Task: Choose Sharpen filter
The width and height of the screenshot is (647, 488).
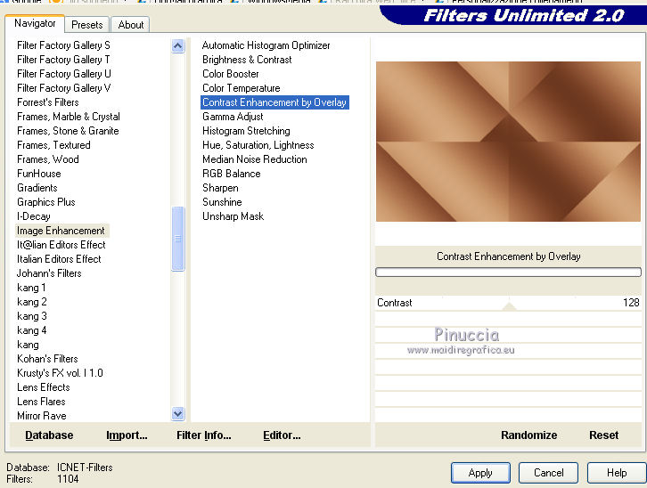Action: (x=220, y=188)
